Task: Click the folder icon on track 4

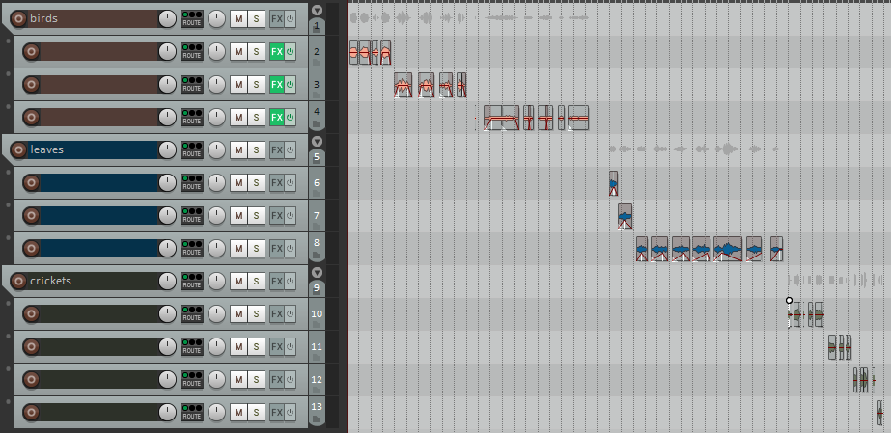Action: tap(317, 125)
